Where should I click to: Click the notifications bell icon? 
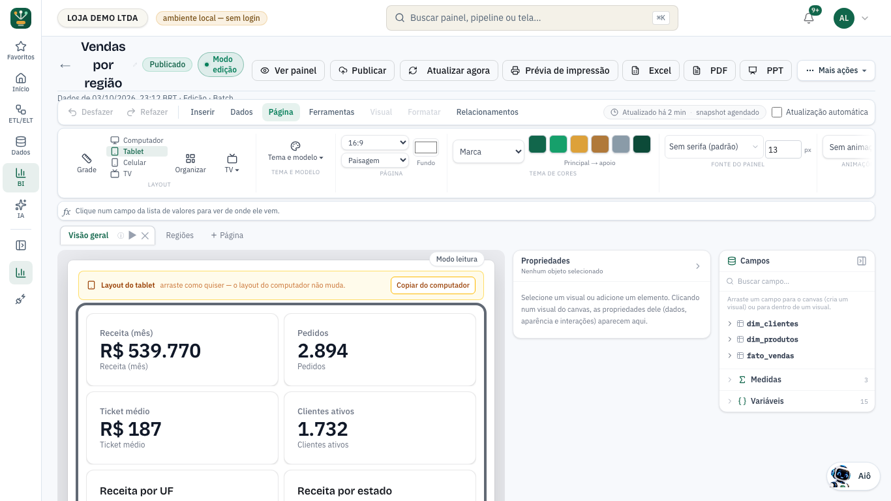[x=809, y=18]
